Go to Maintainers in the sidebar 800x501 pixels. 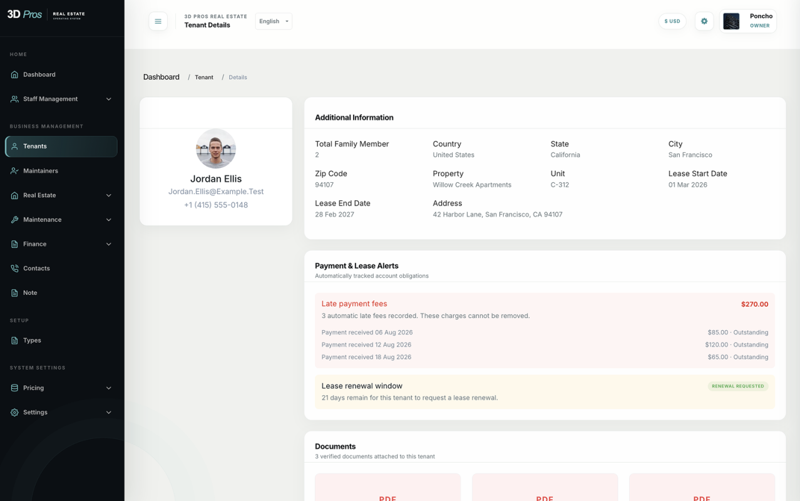click(61, 171)
